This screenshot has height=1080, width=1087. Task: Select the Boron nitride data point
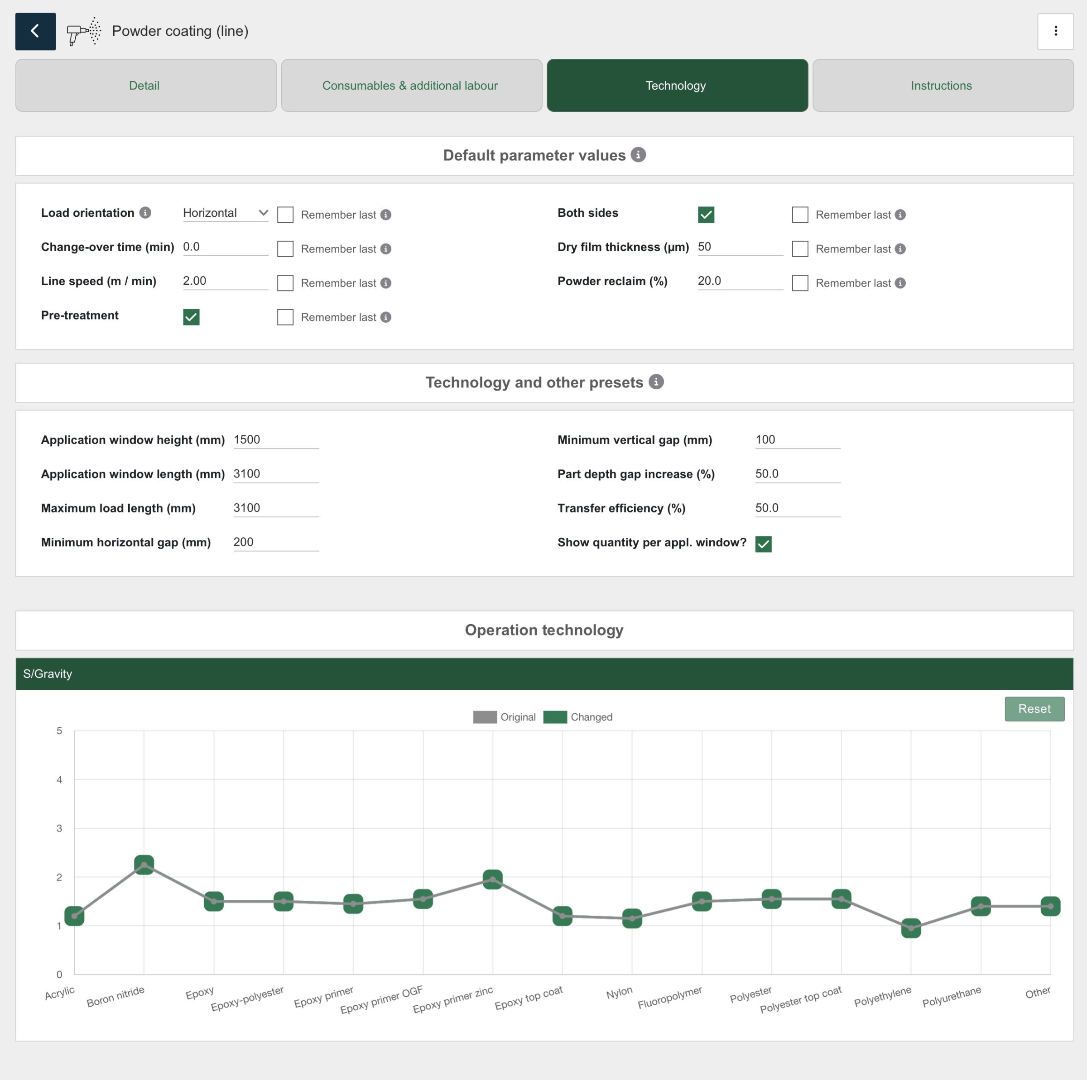point(144,864)
